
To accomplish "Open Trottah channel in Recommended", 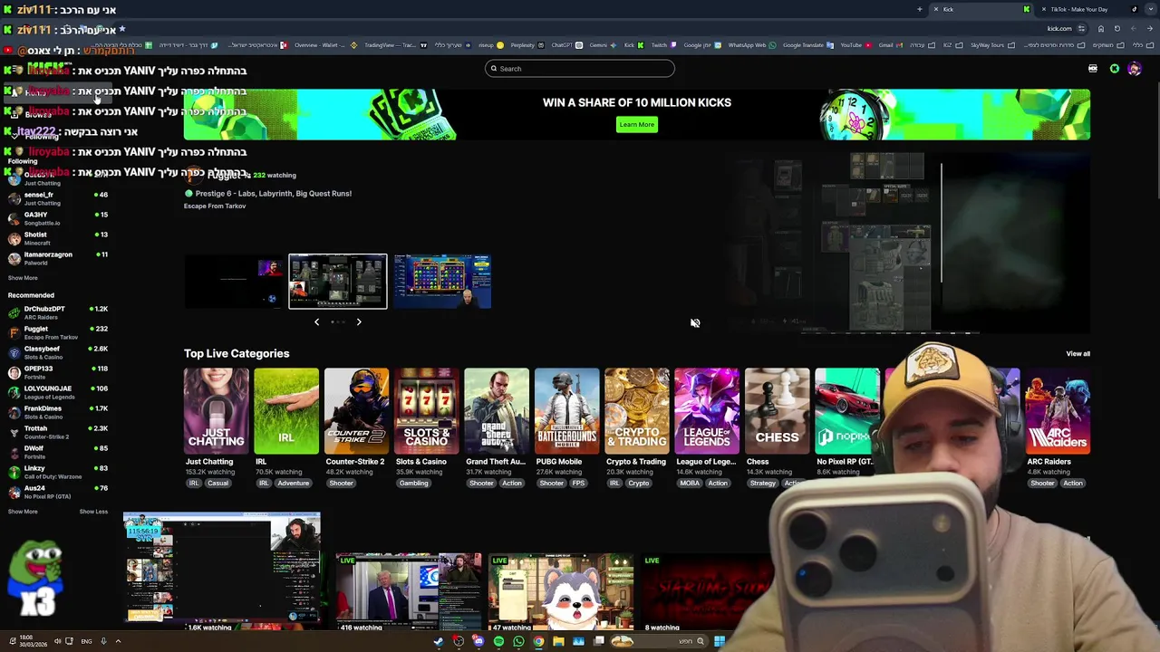I will pos(58,432).
